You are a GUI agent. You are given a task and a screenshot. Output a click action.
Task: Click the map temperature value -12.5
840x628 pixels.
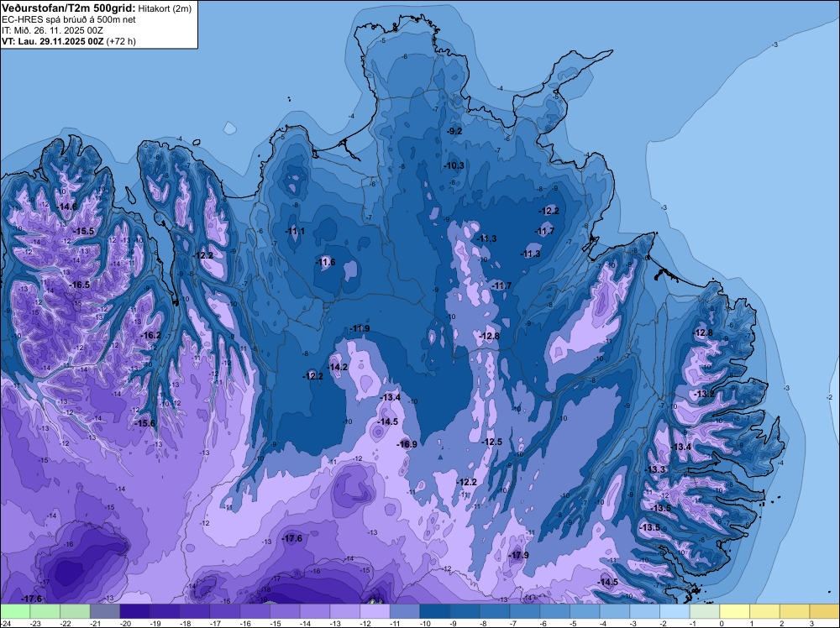pyautogui.click(x=491, y=442)
